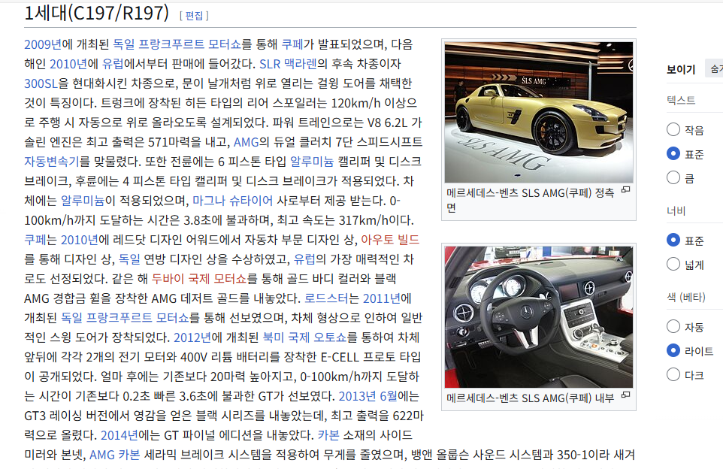Enlarge the SLS AMG coupe interior image
Screen dimensions: 723x469
pyautogui.click(x=626, y=395)
